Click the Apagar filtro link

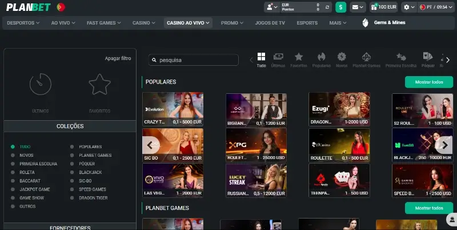(x=118, y=58)
